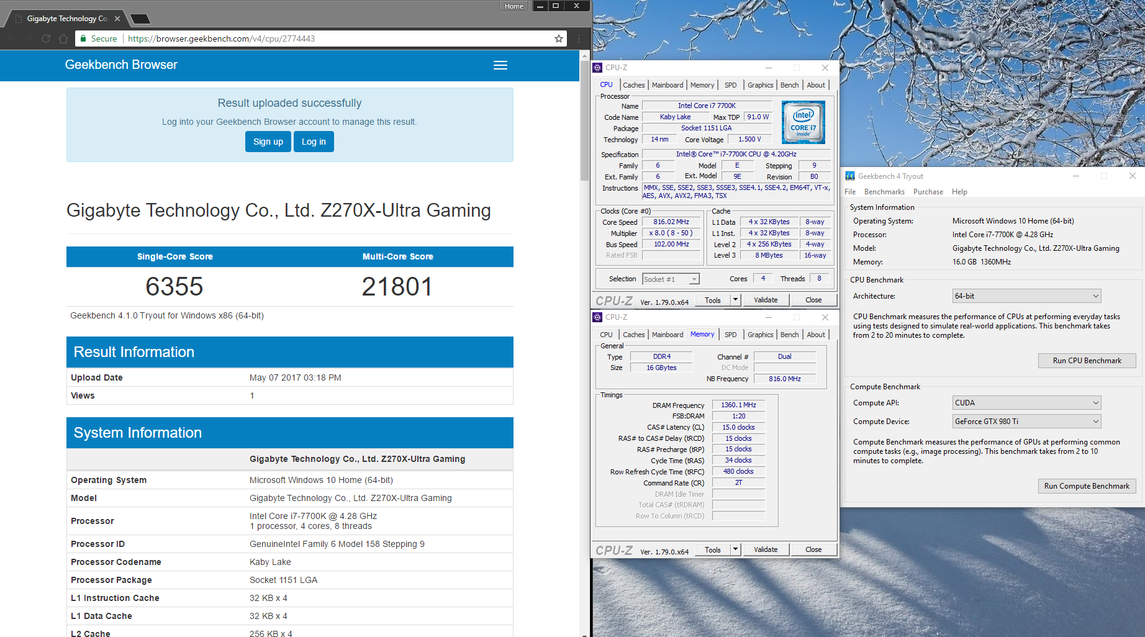Expand the 64-bit Architecture dropdown
This screenshot has width=1145, height=637.
(1026, 296)
